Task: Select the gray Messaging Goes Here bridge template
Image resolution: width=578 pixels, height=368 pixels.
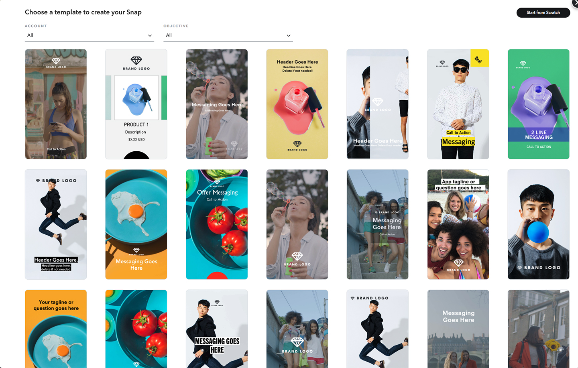Action: 458,329
